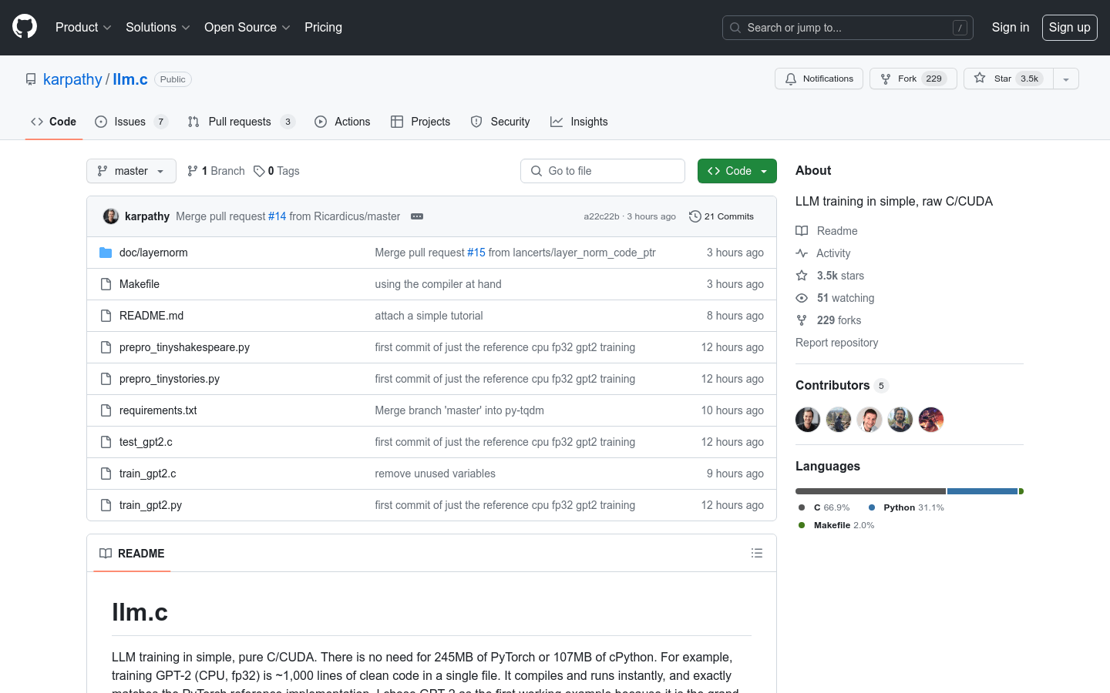Open the llm.c repository link
This screenshot has height=693, width=1110.
coord(130,79)
